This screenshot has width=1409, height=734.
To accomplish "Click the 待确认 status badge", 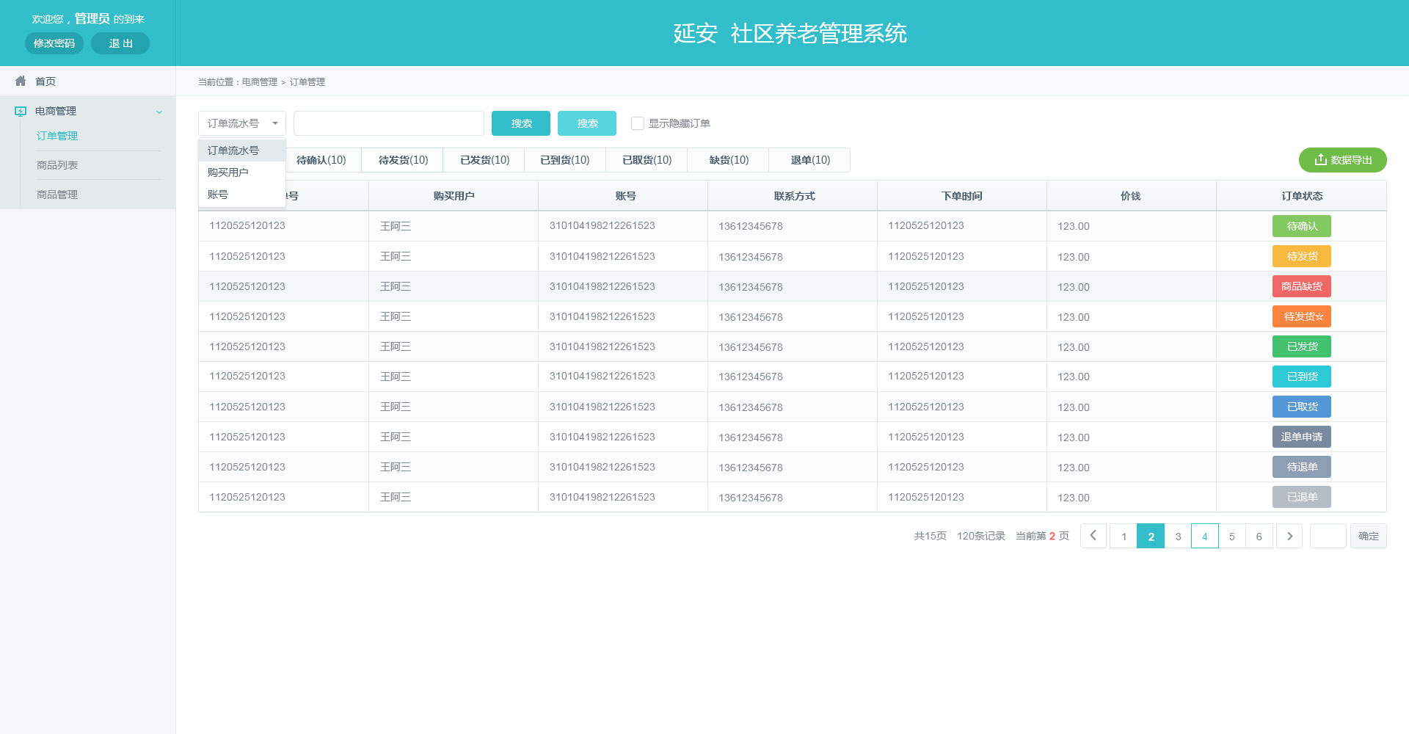I will (1302, 226).
